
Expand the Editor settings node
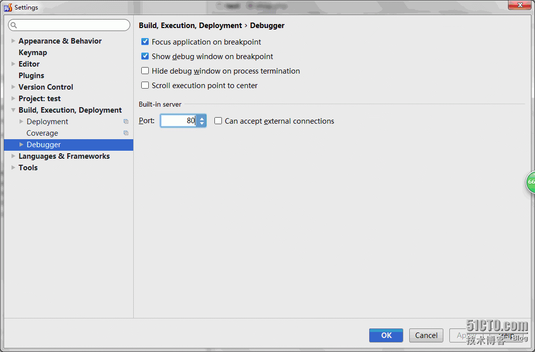(x=13, y=64)
